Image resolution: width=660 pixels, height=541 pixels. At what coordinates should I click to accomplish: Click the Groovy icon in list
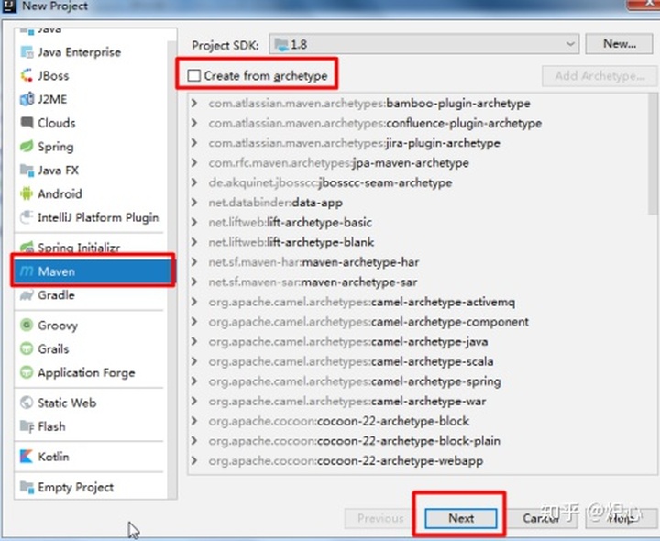point(27,325)
